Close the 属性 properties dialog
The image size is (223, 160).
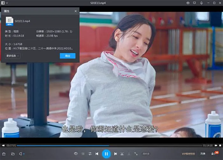[76, 11]
